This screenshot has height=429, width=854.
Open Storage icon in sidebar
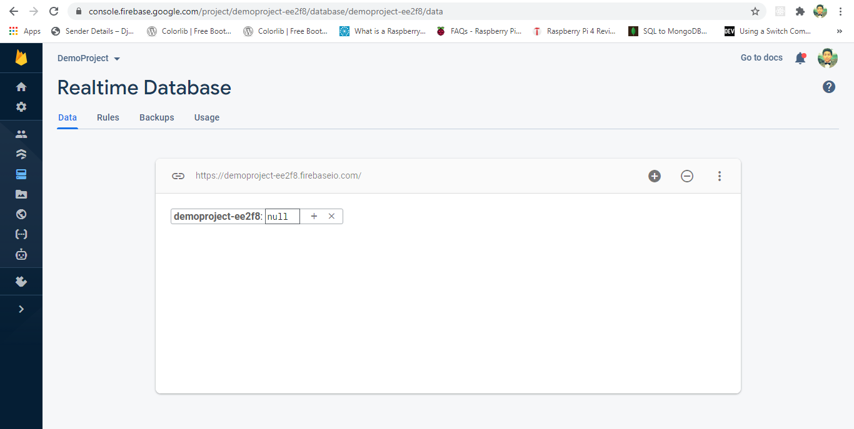pos(21,194)
